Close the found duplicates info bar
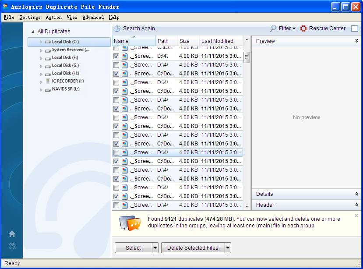The image size is (363, 269). click(356, 216)
